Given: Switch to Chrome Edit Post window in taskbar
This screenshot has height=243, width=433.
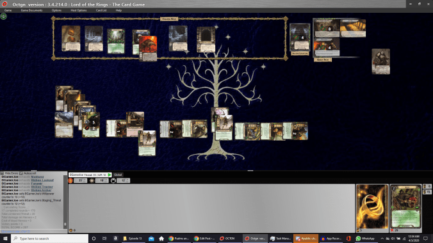Looking at the screenshot, I should (x=204, y=239).
